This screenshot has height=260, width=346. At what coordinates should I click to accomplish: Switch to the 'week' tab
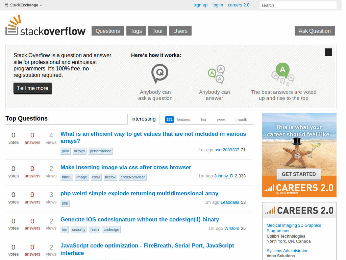221,120
